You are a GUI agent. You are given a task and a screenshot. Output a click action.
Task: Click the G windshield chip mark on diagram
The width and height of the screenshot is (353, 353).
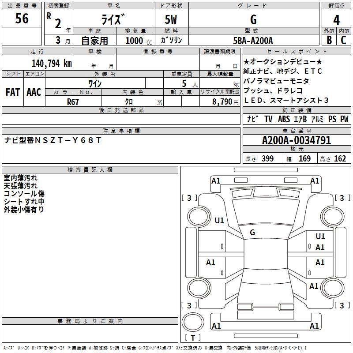tap(252, 233)
